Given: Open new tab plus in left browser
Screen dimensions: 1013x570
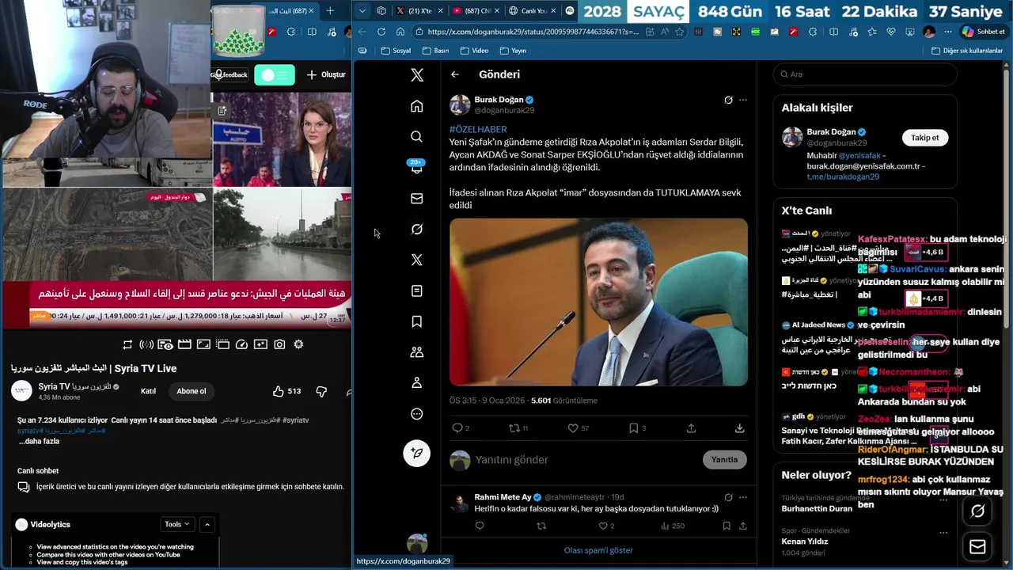Looking at the screenshot, I should tap(330, 10).
